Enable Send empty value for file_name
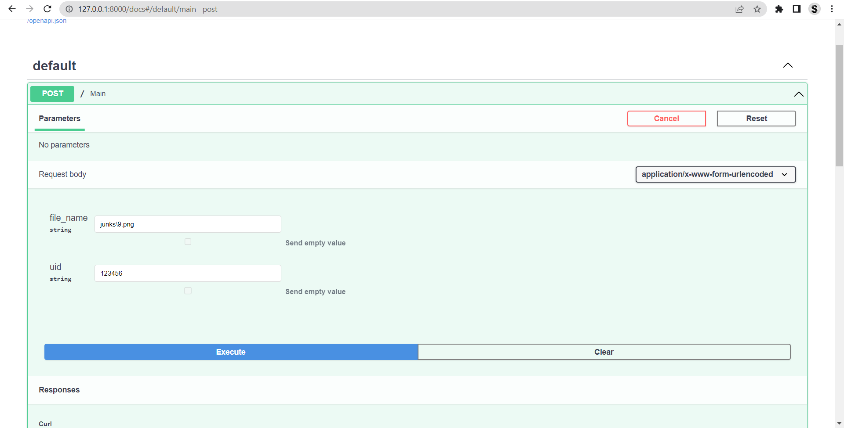 (x=188, y=242)
